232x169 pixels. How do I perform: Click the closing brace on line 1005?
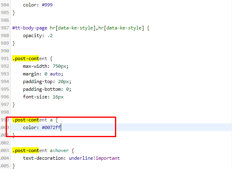point(14,166)
